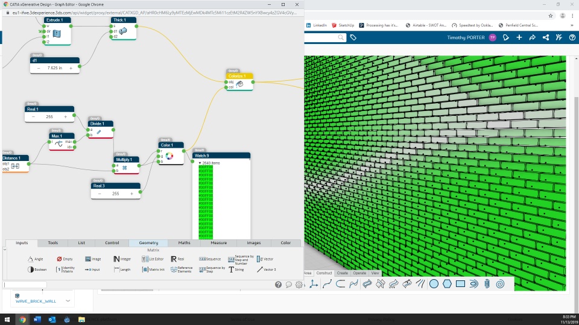Viewport: 579px width, 325px height.
Task: Decrease the d1 value with minus
Action: [39, 68]
